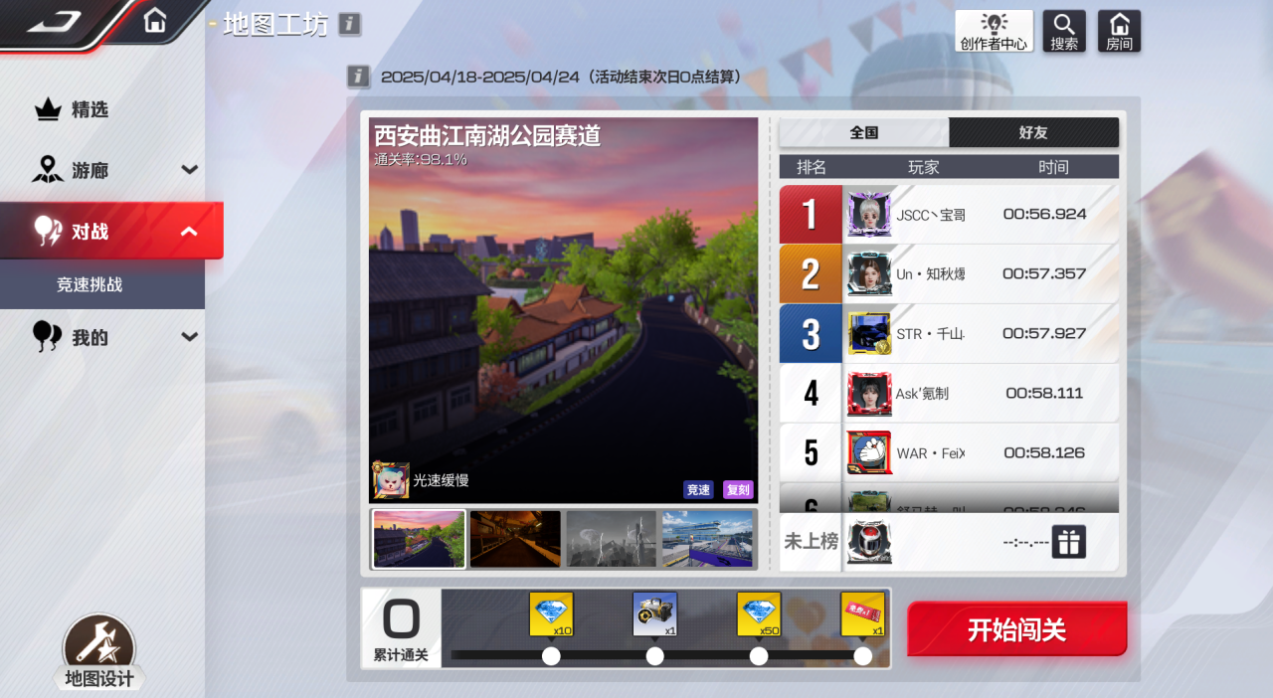Switch leaderboard to 好友 ranking

point(1033,132)
